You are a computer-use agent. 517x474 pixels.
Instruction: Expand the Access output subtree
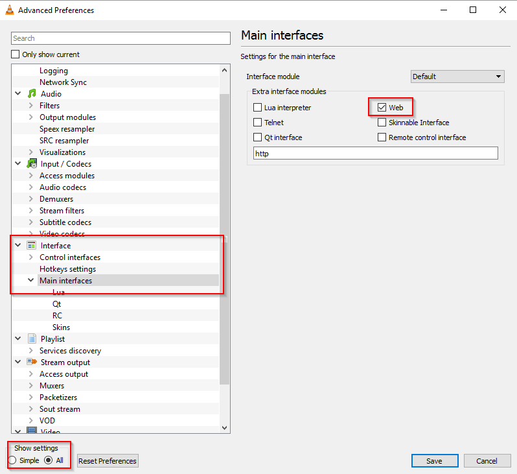(30, 373)
